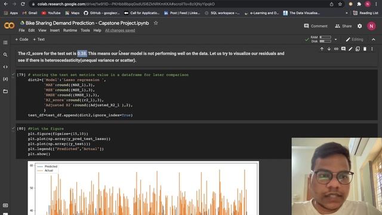Screen dimensions: 382x215
Task: Expand the runtime connection dropdown arrow
Action: pyautogui.click(x=335, y=39)
